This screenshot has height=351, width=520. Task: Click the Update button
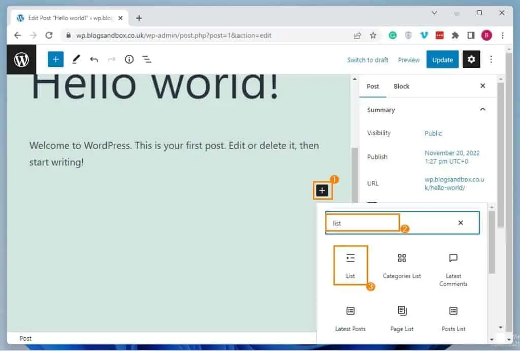coord(442,59)
